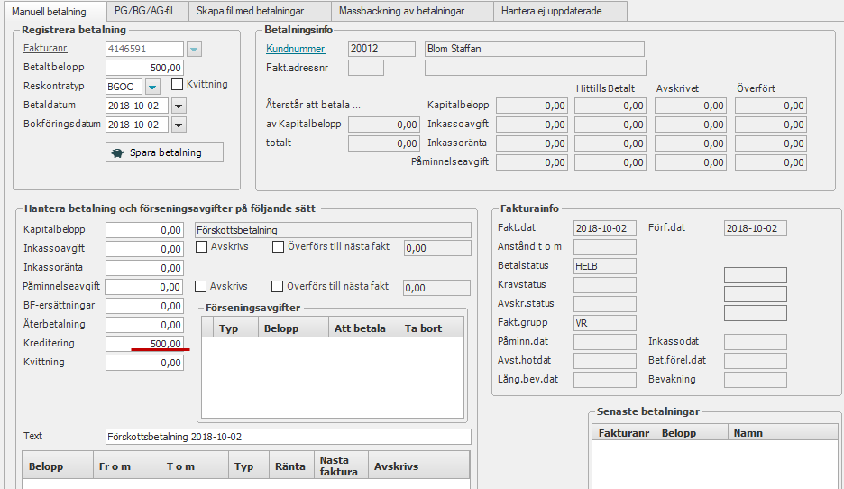Open the Bokföringsdatum date dropdown
The width and height of the screenshot is (844, 489).
[x=178, y=125]
